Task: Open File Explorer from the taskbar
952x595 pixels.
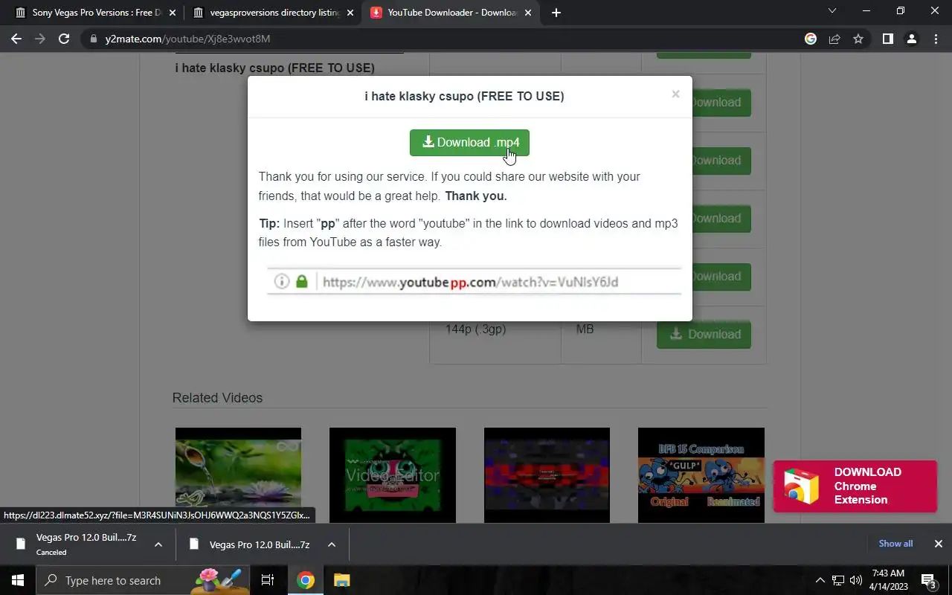Action: click(x=341, y=580)
